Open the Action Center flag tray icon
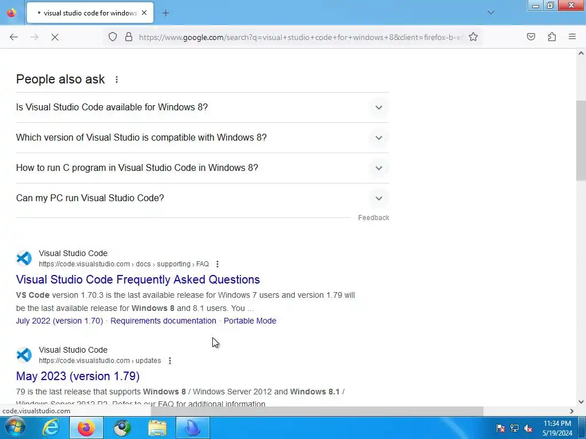The height and width of the screenshot is (439, 586). coord(500,428)
